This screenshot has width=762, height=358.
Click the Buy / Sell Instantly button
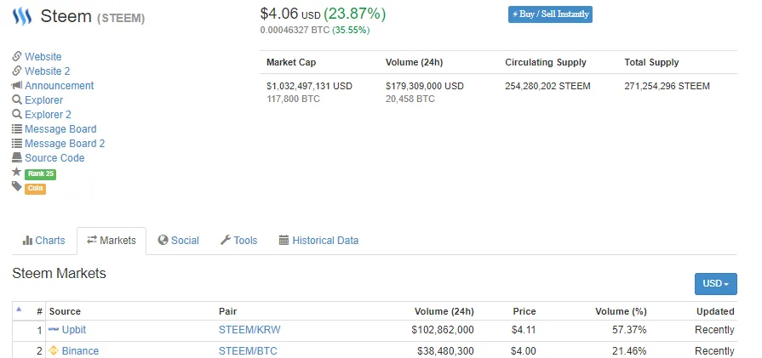click(x=550, y=14)
